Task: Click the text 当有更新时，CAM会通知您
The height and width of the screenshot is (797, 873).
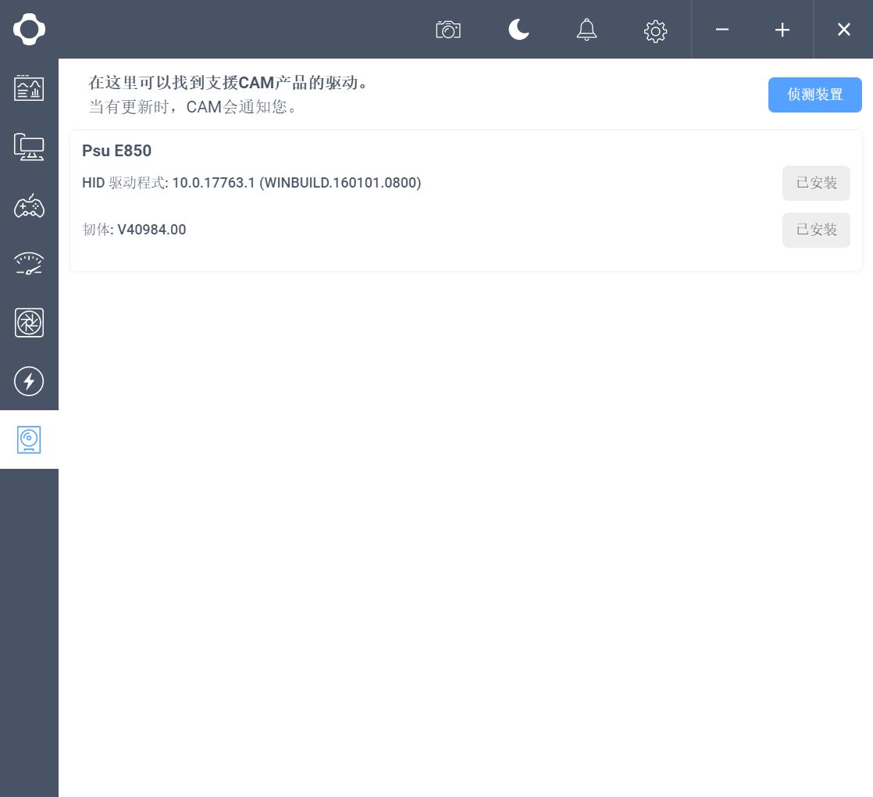Action: coord(192,106)
